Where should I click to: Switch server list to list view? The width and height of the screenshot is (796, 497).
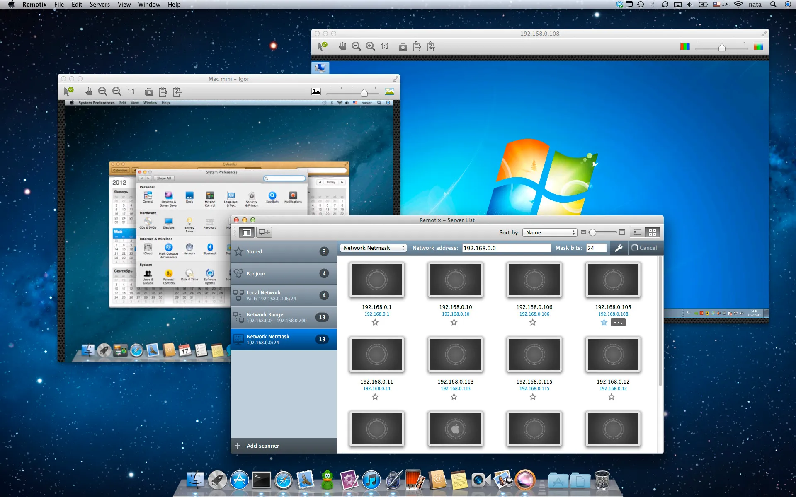[637, 232]
